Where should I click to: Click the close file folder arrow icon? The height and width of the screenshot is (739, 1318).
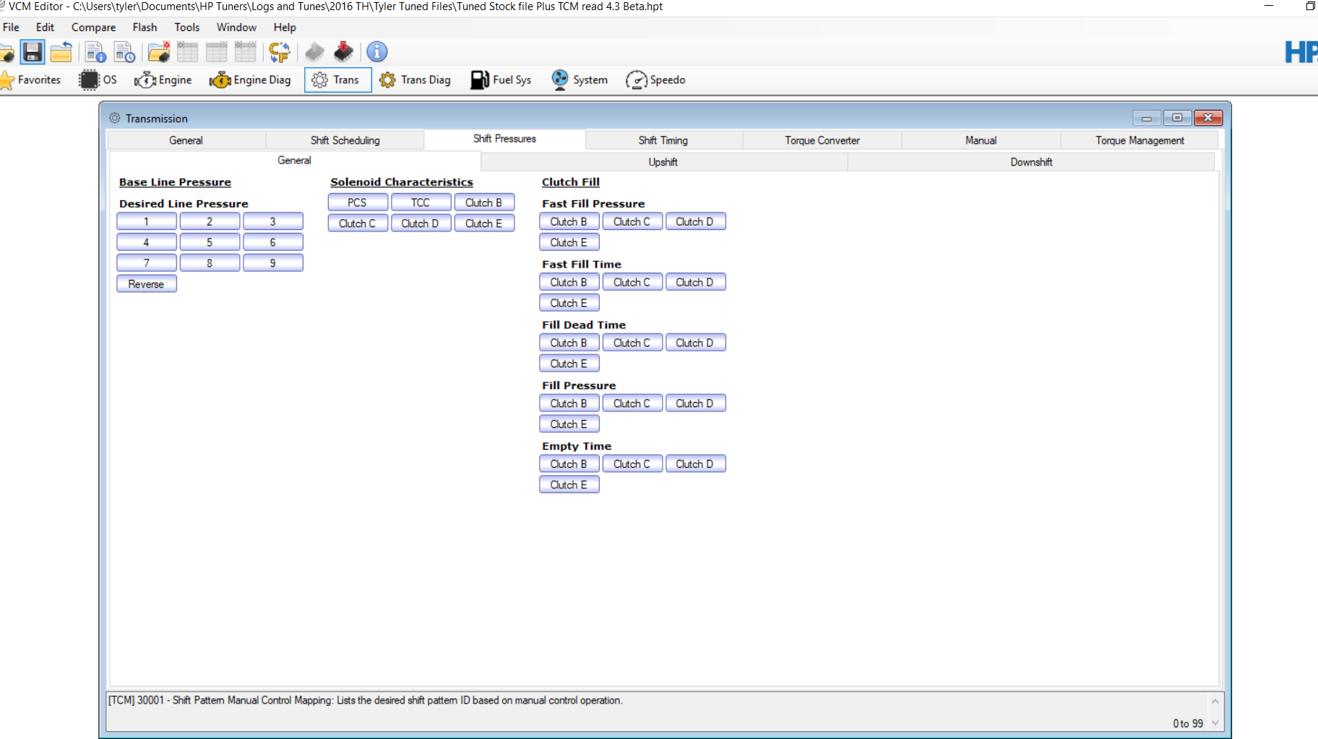pos(61,52)
